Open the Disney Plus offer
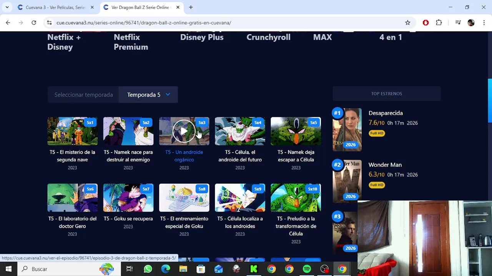 click(x=202, y=37)
